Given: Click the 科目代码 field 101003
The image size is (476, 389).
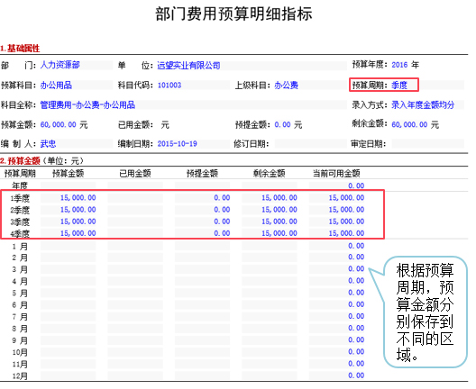Looking at the screenshot, I should (x=193, y=86).
